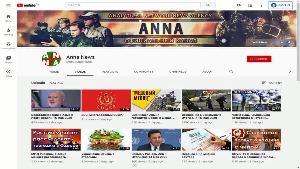The image size is (300, 169).
Task: Open the Twitter link on banner
Action: (x=274, y=42)
